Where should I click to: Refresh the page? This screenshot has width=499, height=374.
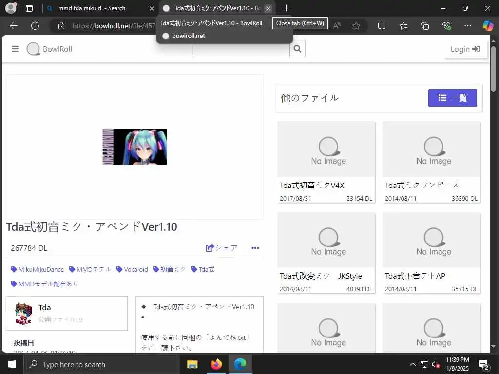pyautogui.click(x=35, y=26)
